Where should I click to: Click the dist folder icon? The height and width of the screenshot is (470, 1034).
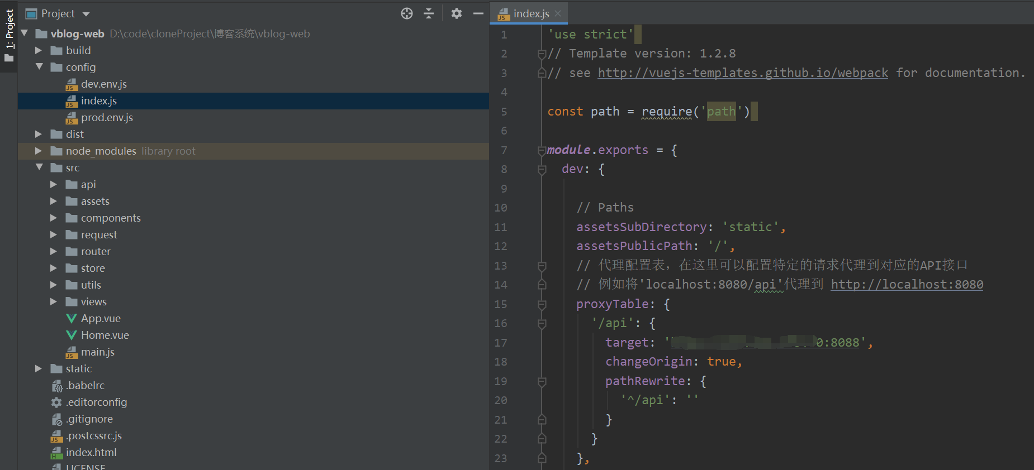coord(56,134)
